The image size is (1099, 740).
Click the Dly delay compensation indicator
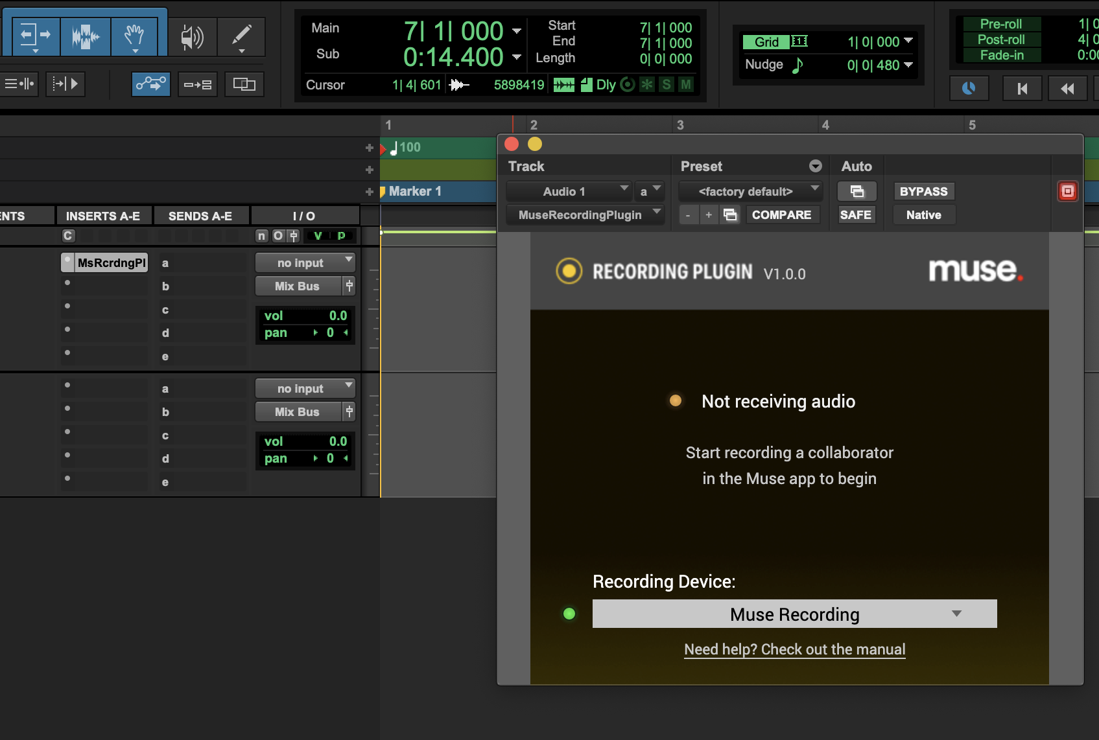point(606,85)
